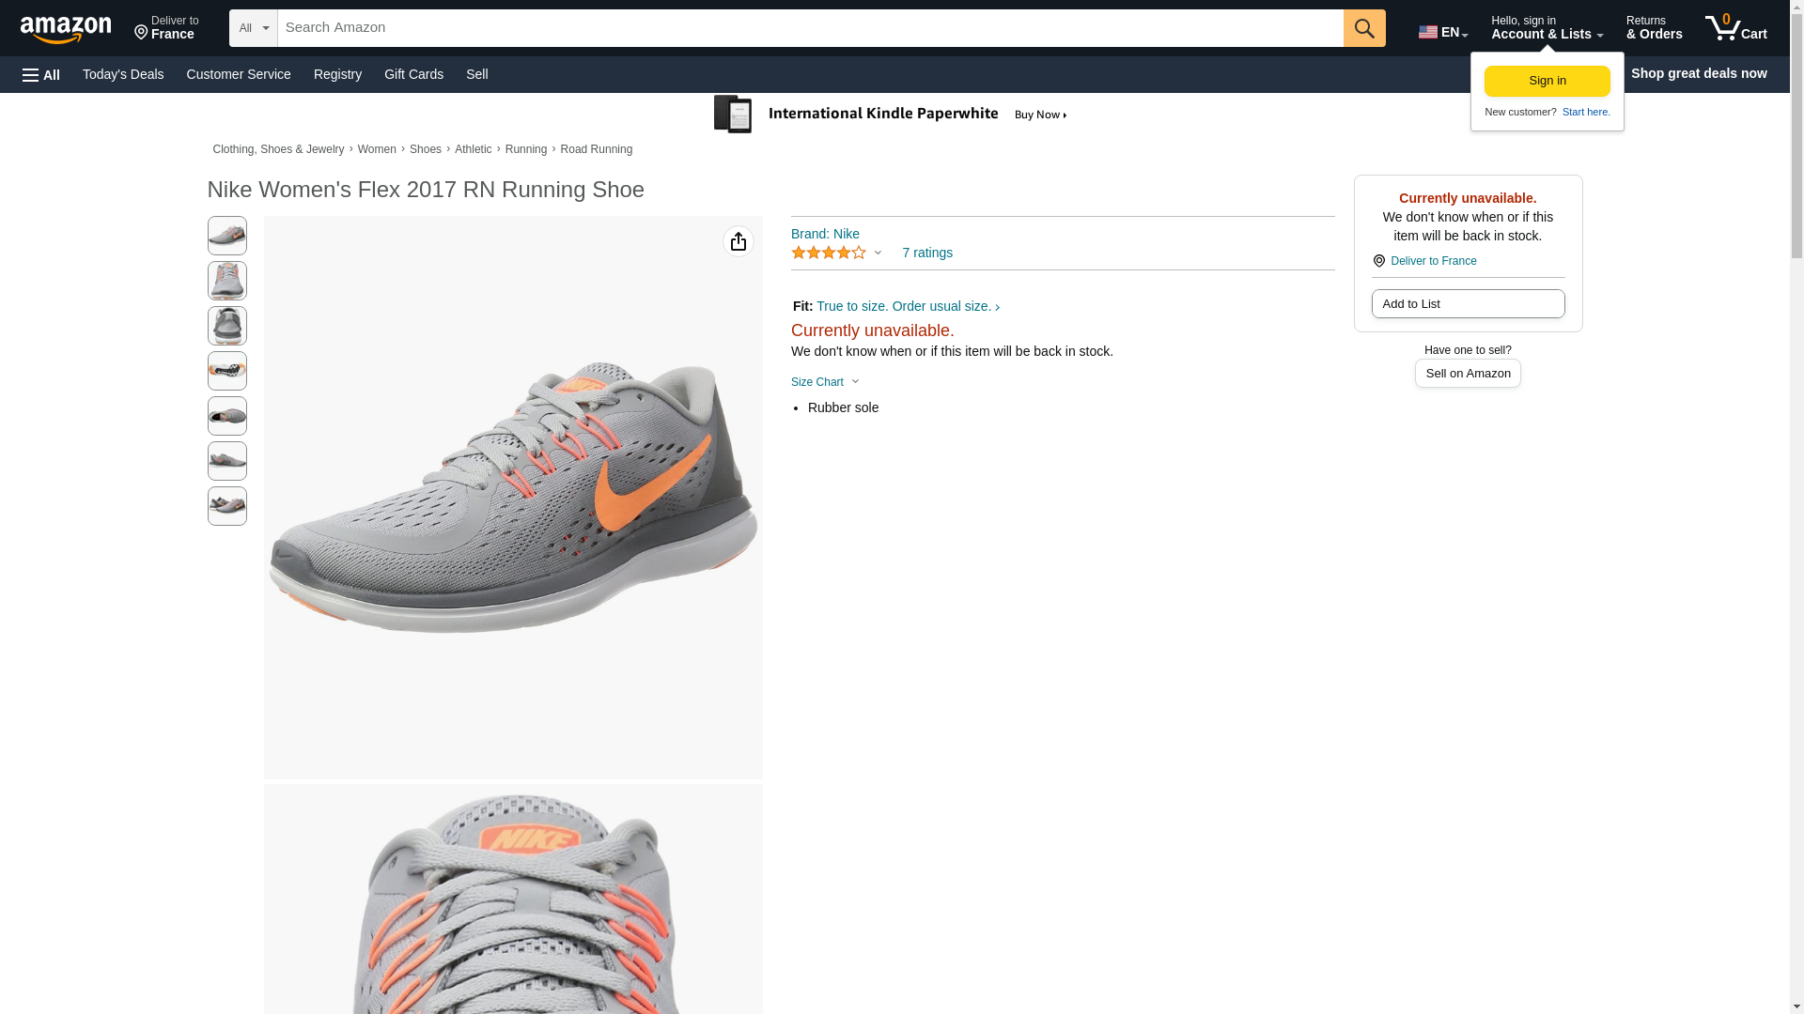Open Today's Deals navigation item

[123, 74]
